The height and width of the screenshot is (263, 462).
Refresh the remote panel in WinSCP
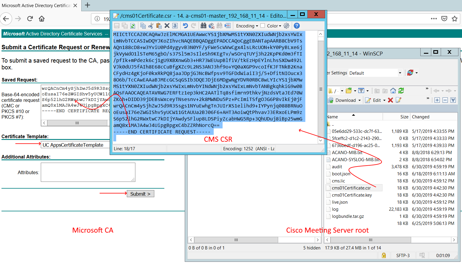tap(401, 91)
